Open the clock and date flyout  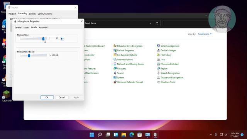[x=235, y=135]
